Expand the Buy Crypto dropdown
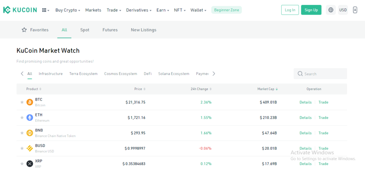The width and height of the screenshot is (365, 170). pos(68,10)
